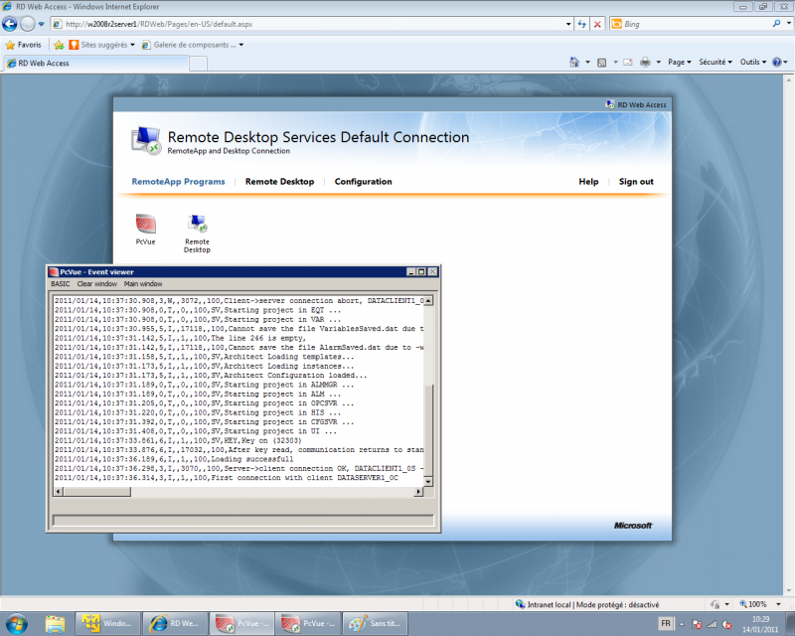This screenshot has height=636, width=795.
Task: Open the Remote Desktop RemoteApp icon
Action: coord(197,234)
